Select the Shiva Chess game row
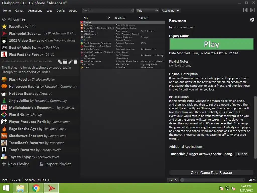257x193 pixels. click(122, 58)
